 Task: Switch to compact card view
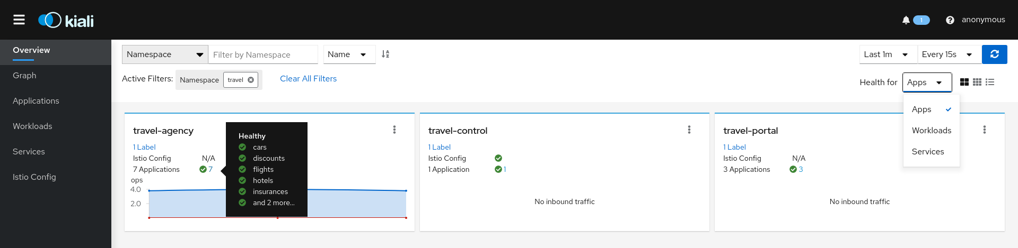point(977,82)
